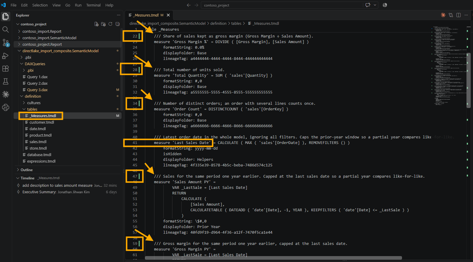
Task: Open the dropdown arrow beside chat icon
Action: [x=375, y=5]
